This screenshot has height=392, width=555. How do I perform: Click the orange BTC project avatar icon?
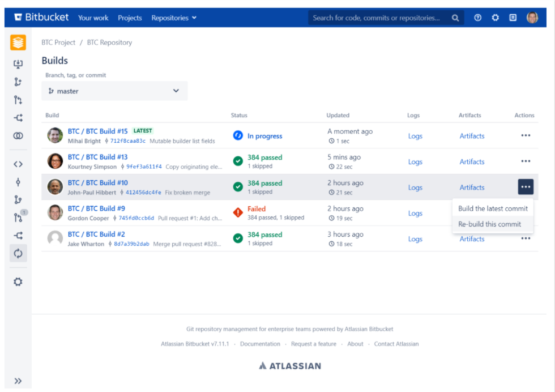[18, 42]
